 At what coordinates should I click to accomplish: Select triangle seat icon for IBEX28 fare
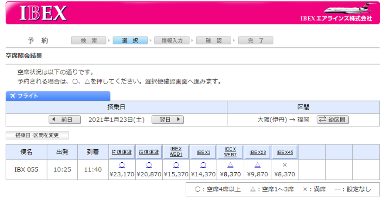[257, 165]
